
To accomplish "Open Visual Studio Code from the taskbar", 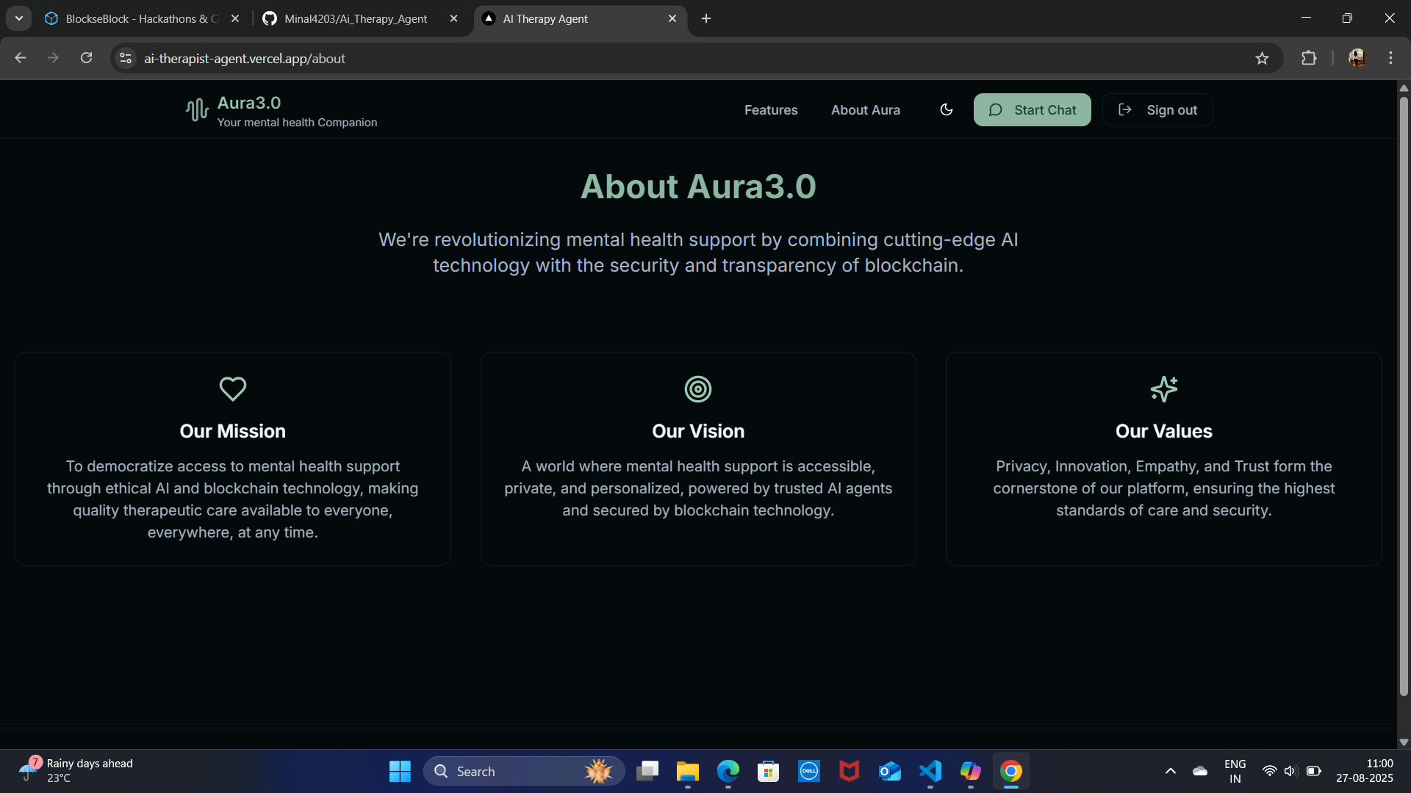I will [930, 771].
